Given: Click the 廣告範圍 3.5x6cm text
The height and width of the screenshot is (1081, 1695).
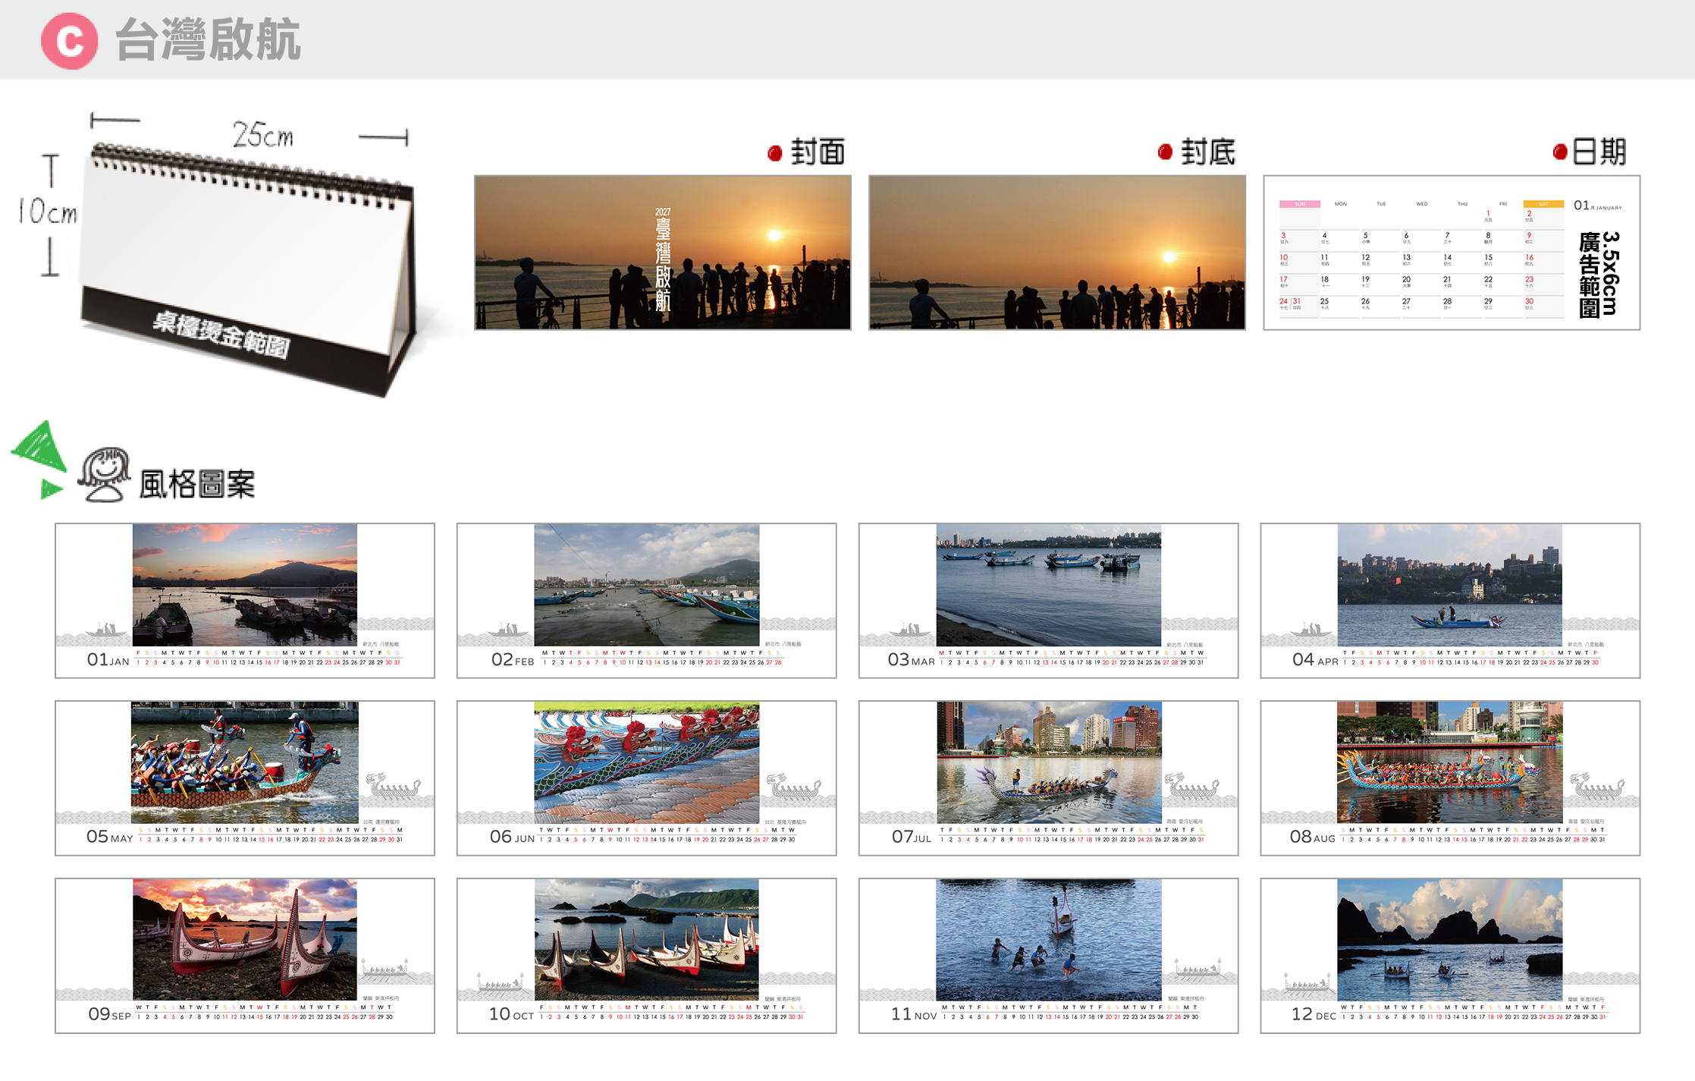Looking at the screenshot, I should point(1599,275).
